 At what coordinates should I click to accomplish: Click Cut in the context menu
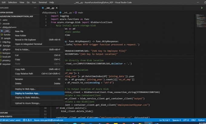click(38, 55)
